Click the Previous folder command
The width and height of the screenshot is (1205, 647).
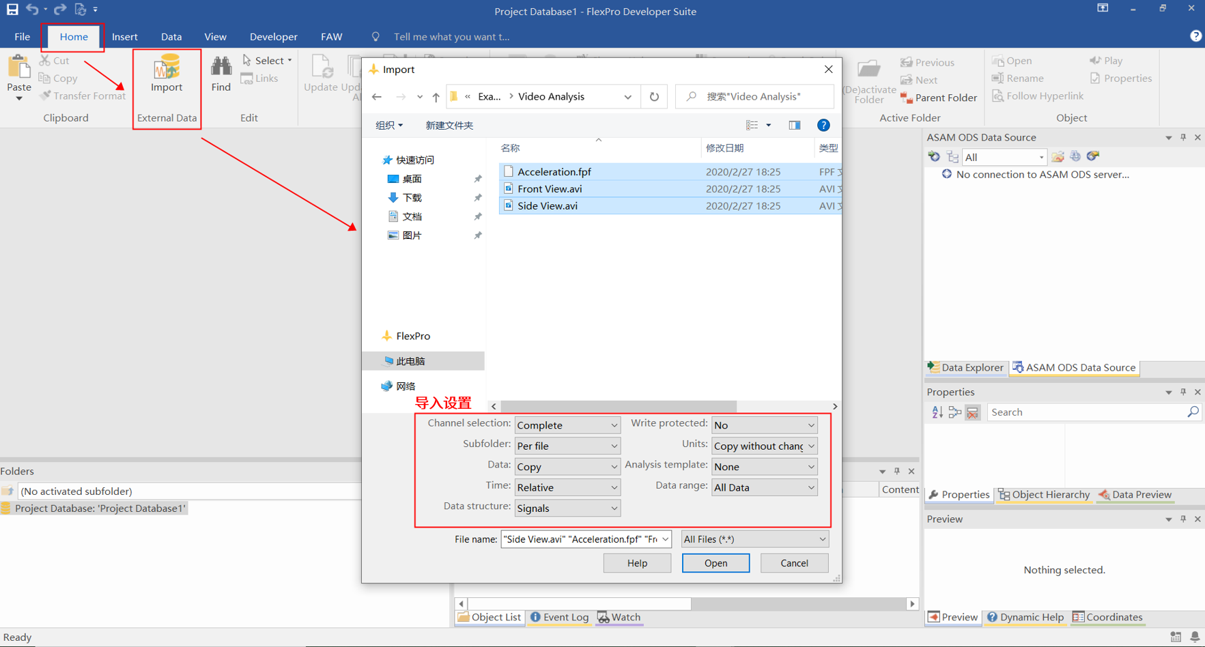pos(927,62)
